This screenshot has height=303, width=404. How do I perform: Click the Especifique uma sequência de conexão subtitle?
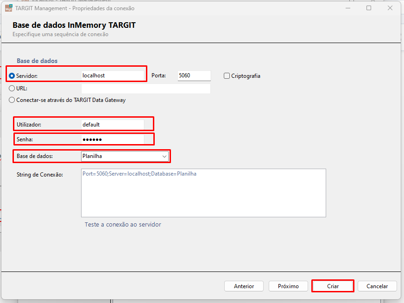click(x=60, y=34)
